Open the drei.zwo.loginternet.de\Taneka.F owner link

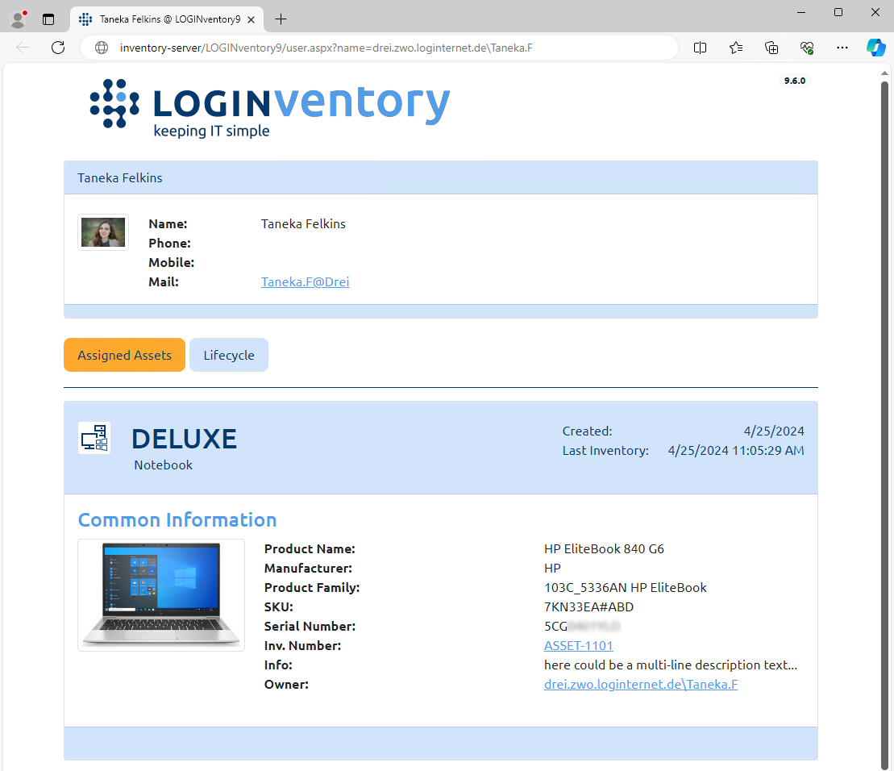pyautogui.click(x=641, y=685)
